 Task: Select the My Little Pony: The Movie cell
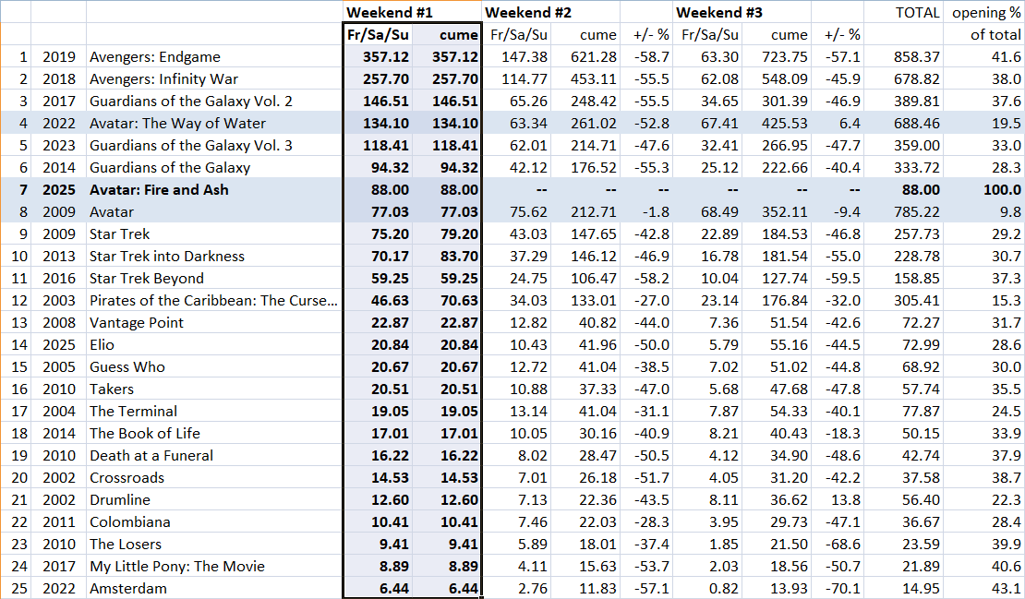172,566
